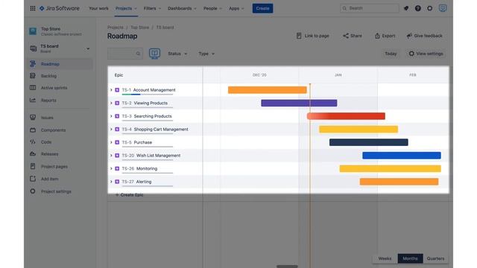The height and width of the screenshot is (268, 477).
Task: Click the red Searching Products timeline bar
Action: pos(346,116)
